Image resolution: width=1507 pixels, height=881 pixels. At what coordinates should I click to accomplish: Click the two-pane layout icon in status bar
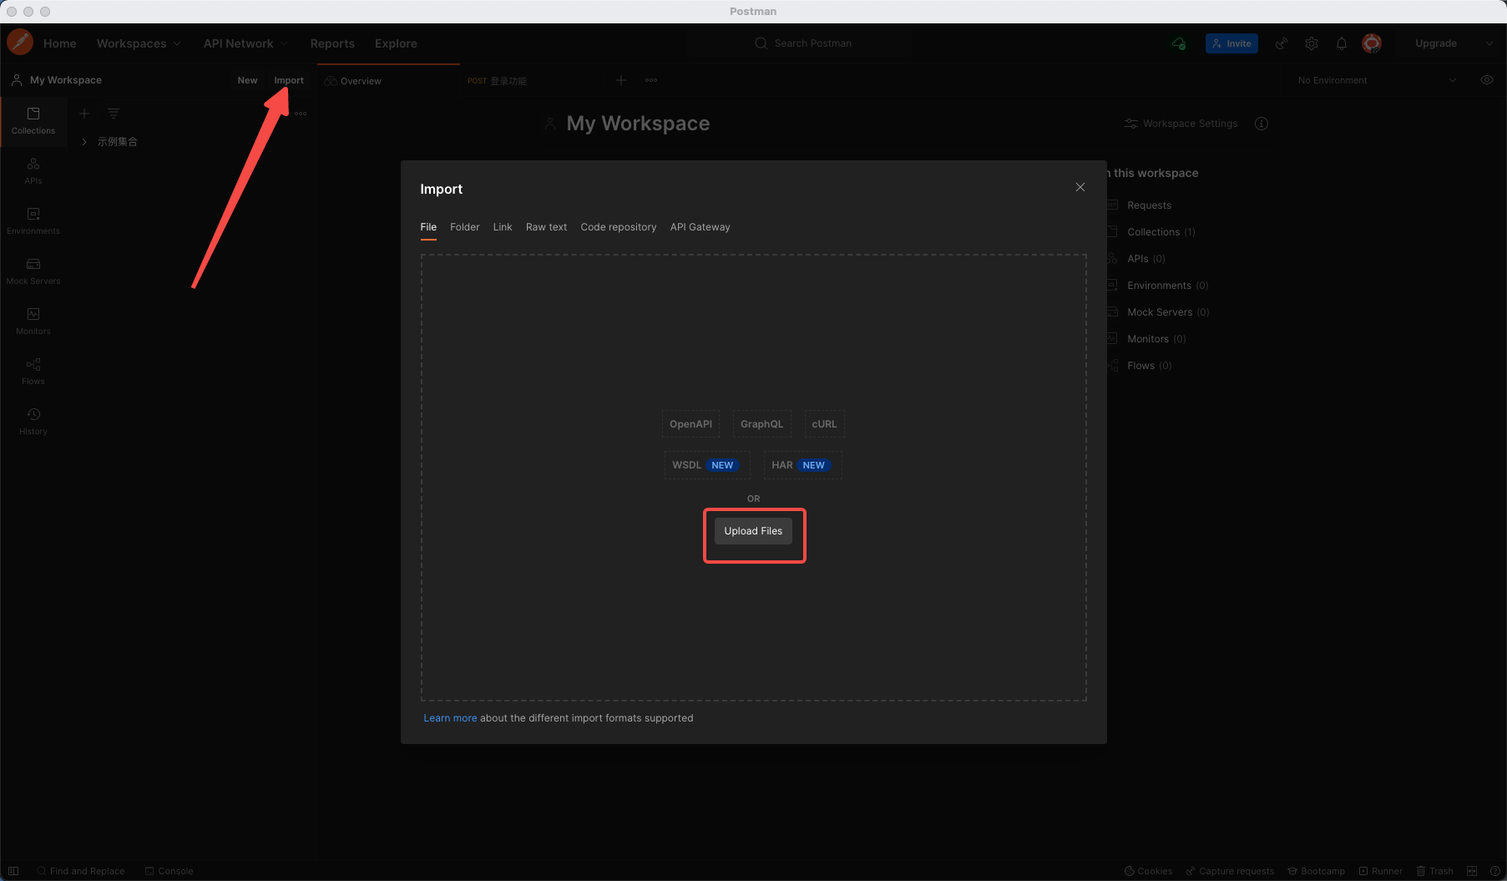[1472, 871]
